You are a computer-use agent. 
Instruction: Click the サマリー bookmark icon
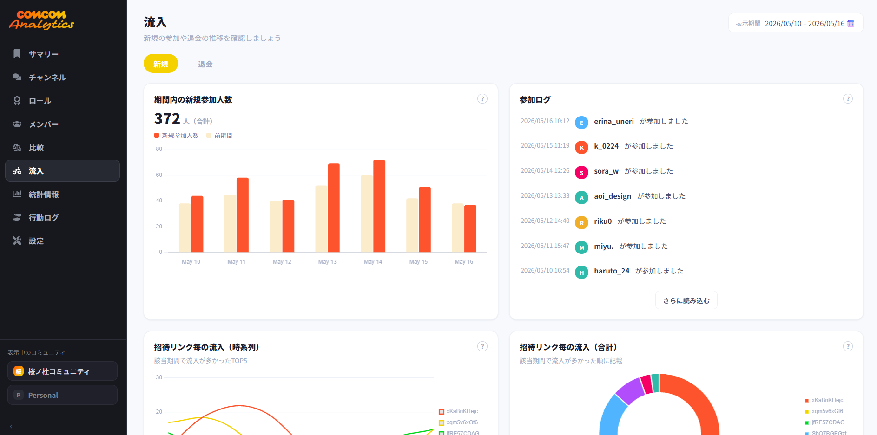17,54
